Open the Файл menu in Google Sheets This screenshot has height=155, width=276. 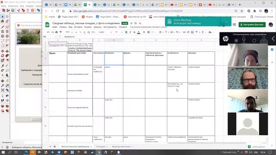tap(55, 27)
